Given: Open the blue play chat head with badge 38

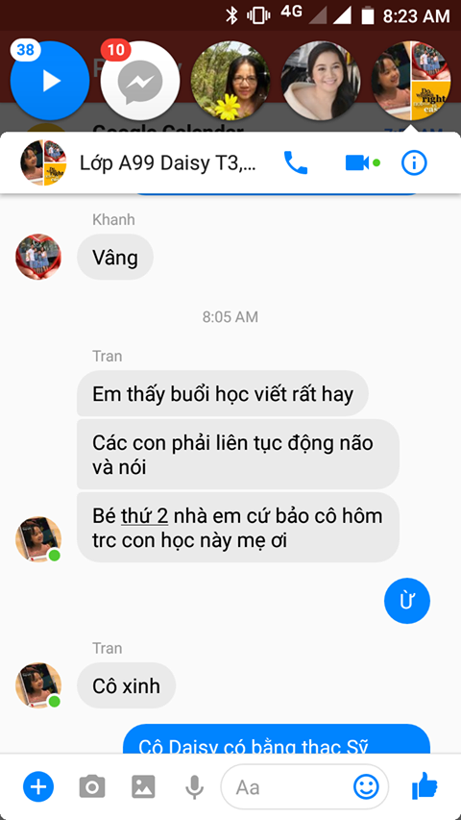Looking at the screenshot, I should coord(50,81).
